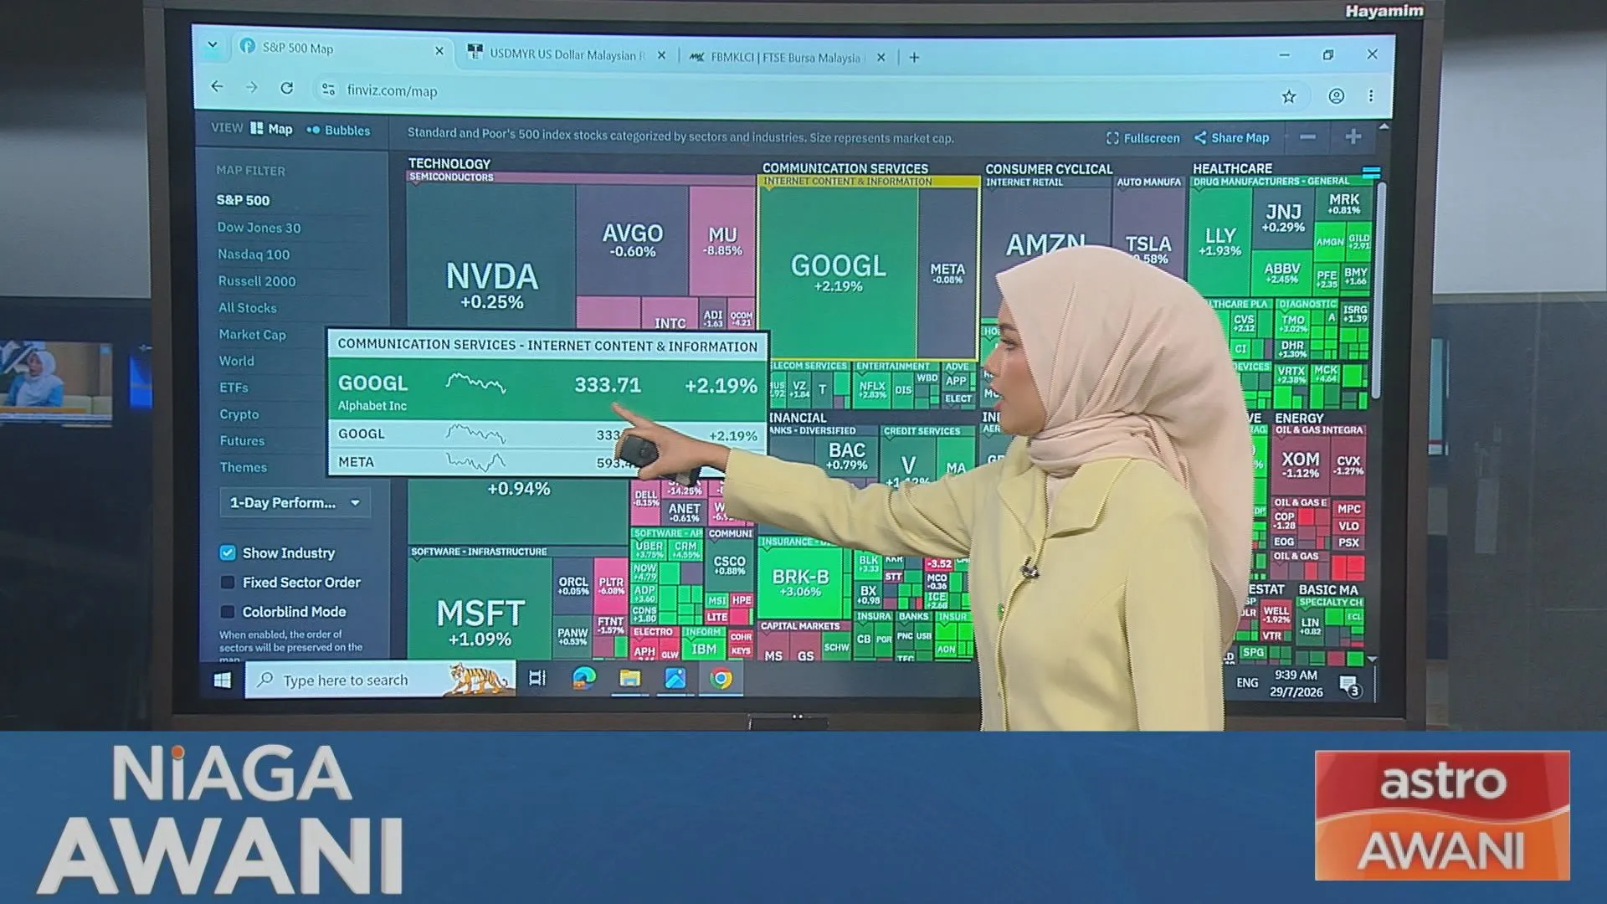Open the browser profile icon
Image resolution: width=1607 pixels, height=904 pixels.
point(1337,96)
